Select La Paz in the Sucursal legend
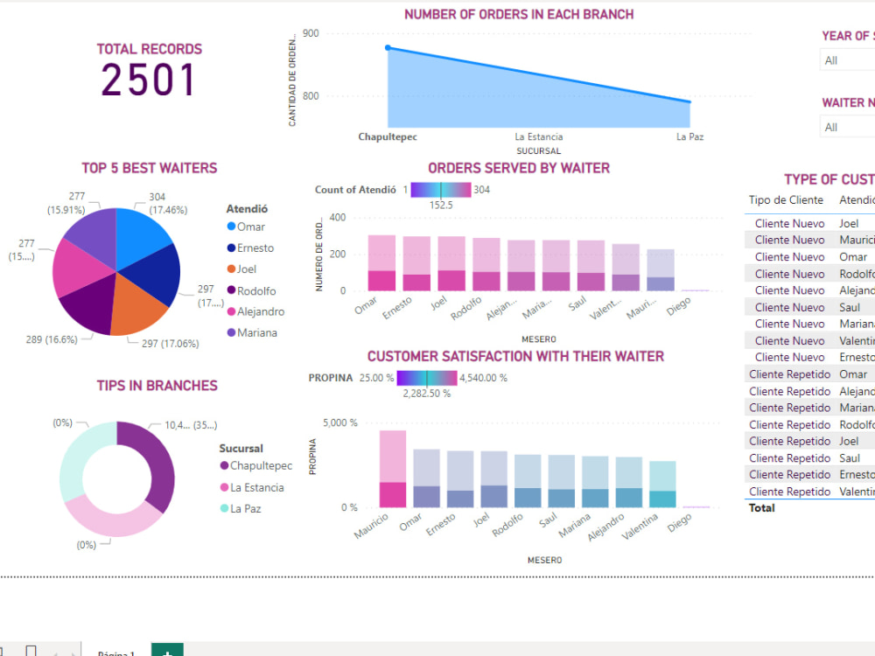875x656 pixels. (x=241, y=509)
